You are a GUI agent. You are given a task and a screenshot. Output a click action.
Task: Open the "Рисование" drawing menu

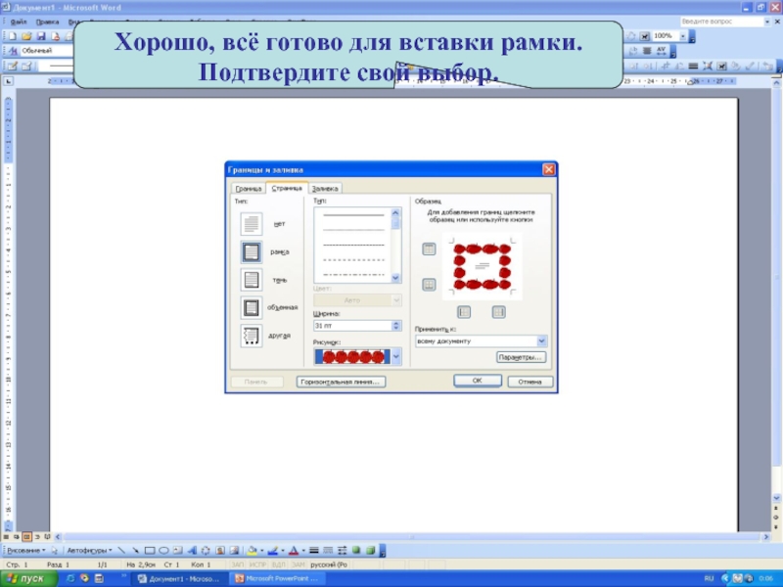point(25,551)
